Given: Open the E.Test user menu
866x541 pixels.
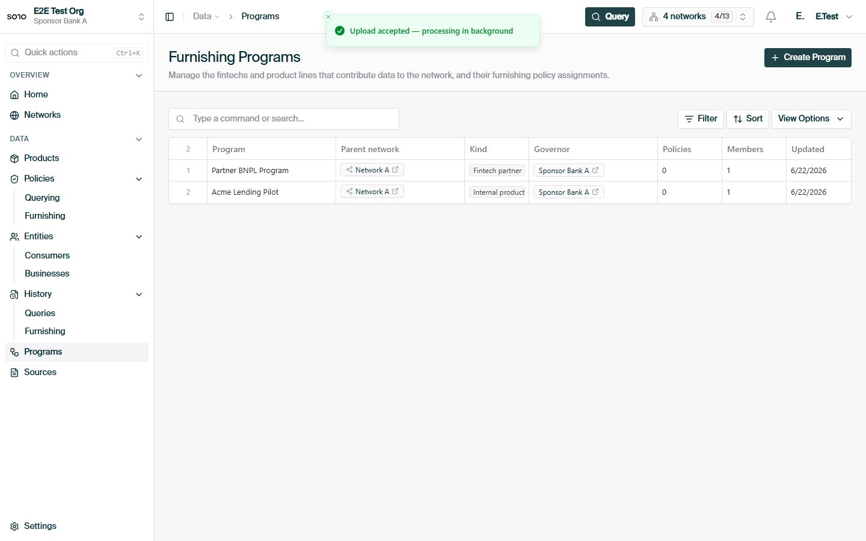Looking at the screenshot, I should point(824,17).
